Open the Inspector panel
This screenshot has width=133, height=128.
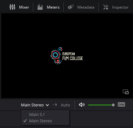click(116, 7)
